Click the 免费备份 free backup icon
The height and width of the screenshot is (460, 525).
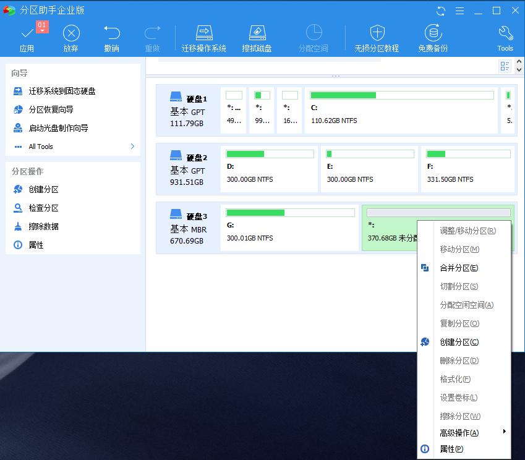pyautogui.click(x=433, y=34)
